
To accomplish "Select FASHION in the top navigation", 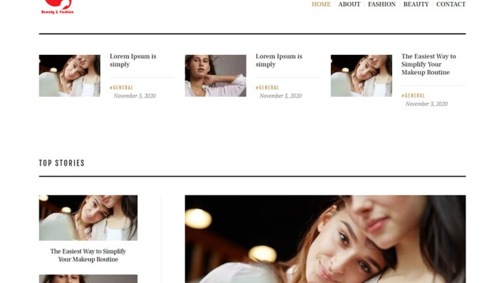I will click(382, 5).
